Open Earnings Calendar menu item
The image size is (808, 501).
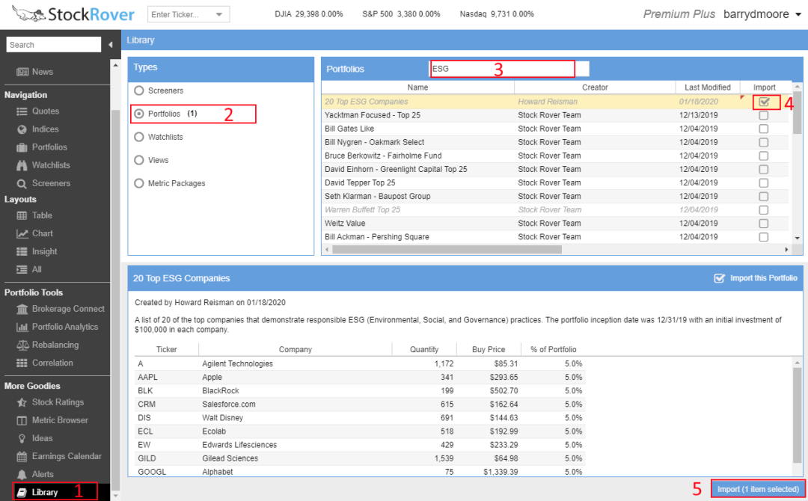[x=67, y=456]
